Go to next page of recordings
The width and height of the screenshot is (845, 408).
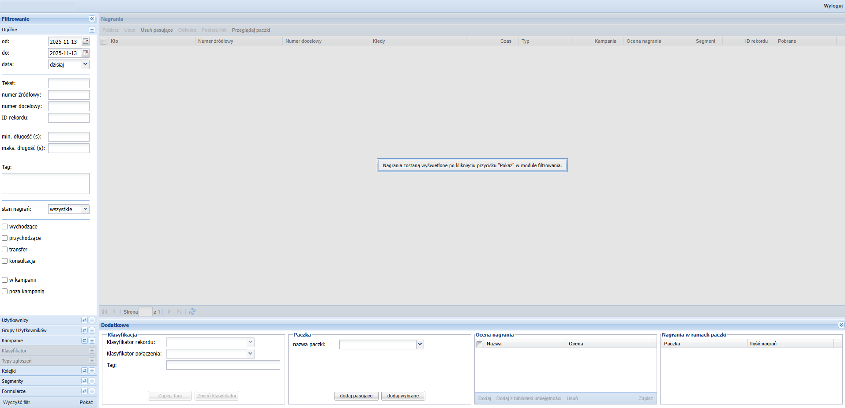tap(169, 311)
